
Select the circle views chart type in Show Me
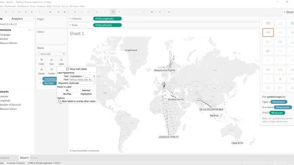[x=280, y=51]
